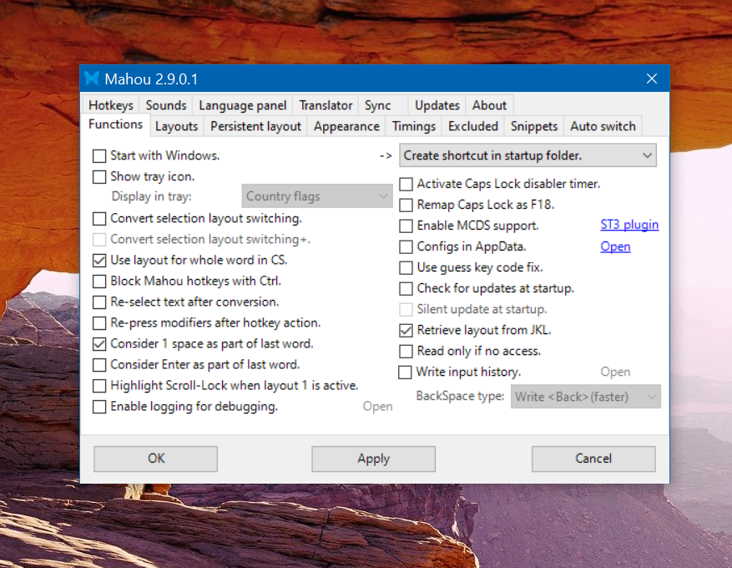Select the Functions tab
This screenshot has height=568, width=732.
[116, 124]
